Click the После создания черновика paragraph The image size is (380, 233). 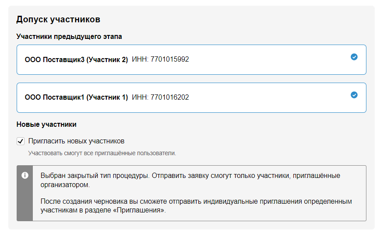coord(175,202)
